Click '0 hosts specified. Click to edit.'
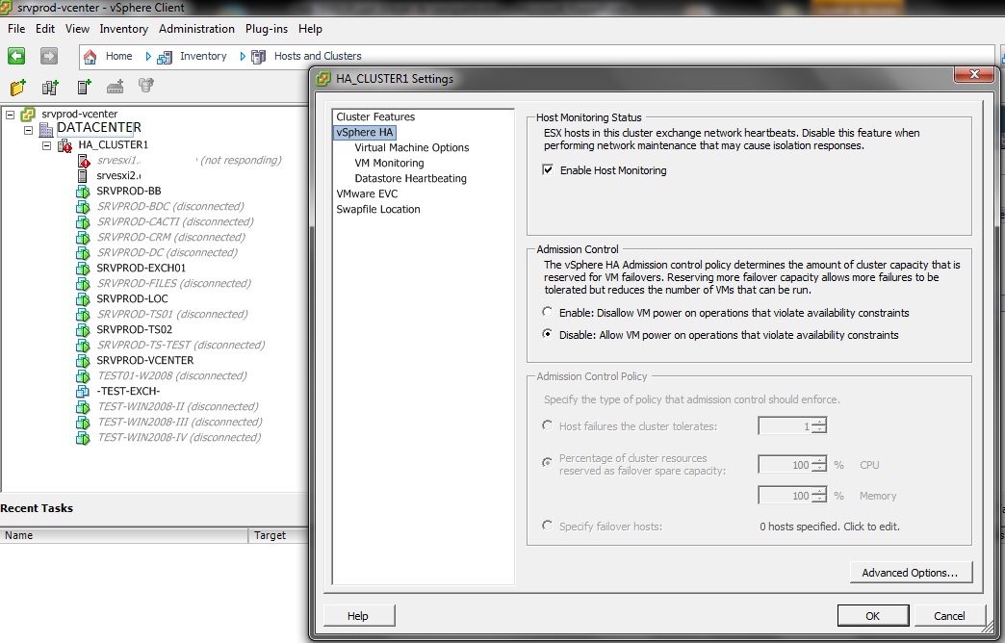The height and width of the screenshot is (643, 1005). [x=830, y=527]
